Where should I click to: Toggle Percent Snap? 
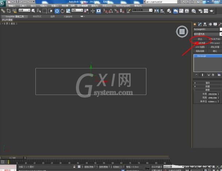116,11
